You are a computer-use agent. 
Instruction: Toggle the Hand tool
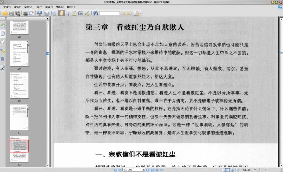pyautogui.click(x=61, y=13)
